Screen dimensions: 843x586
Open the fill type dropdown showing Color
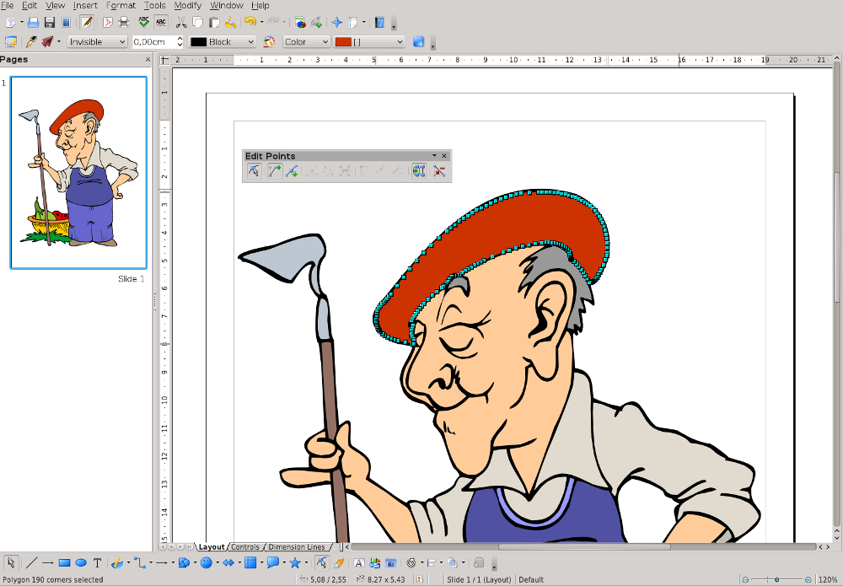tap(307, 42)
